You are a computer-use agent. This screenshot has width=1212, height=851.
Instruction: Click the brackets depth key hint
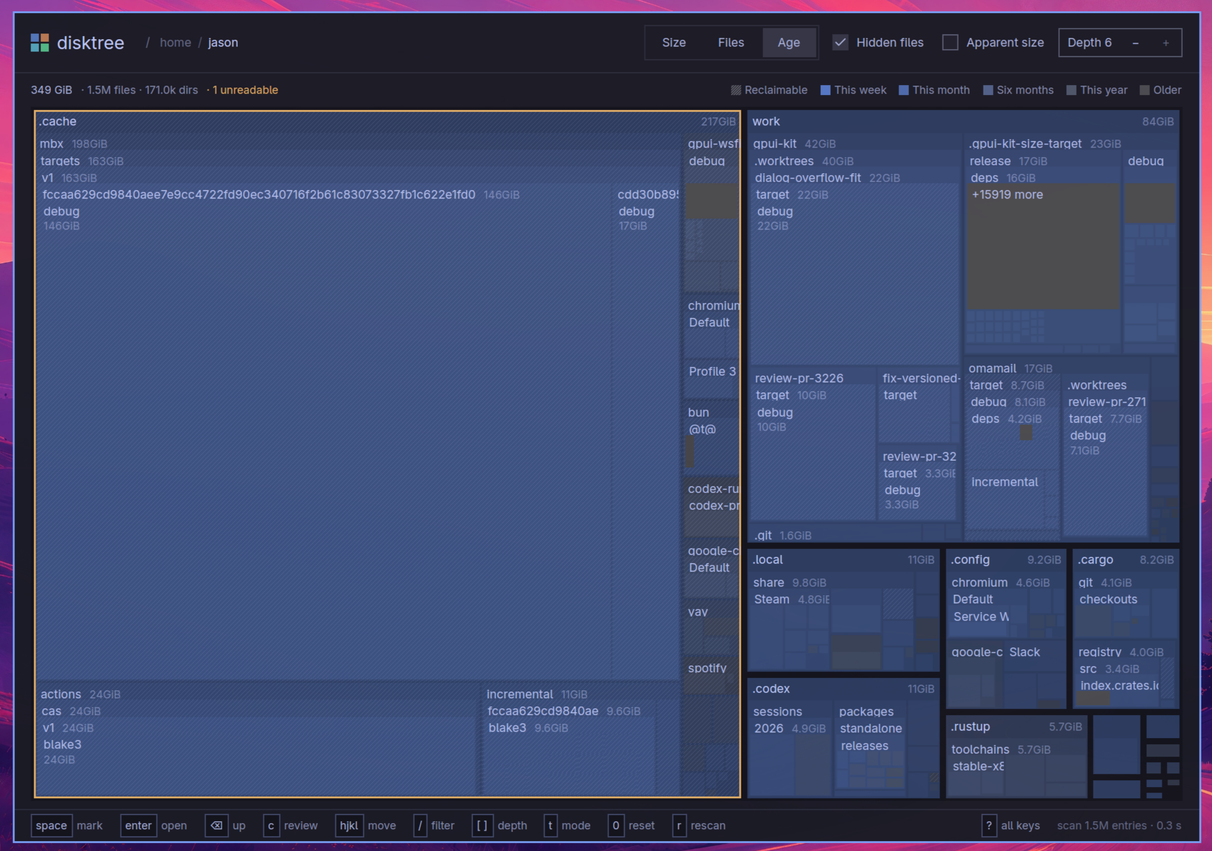pyautogui.click(x=500, y=826)
